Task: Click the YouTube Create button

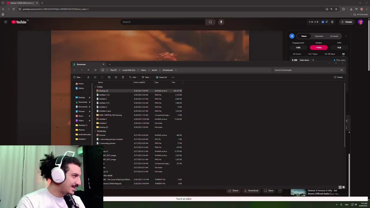Action: tap(346, 22)
